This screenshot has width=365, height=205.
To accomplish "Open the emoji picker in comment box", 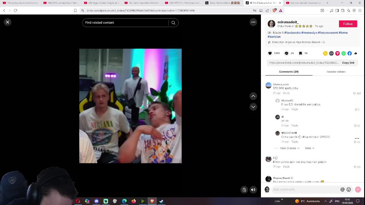I will click(x=348, y=189).
